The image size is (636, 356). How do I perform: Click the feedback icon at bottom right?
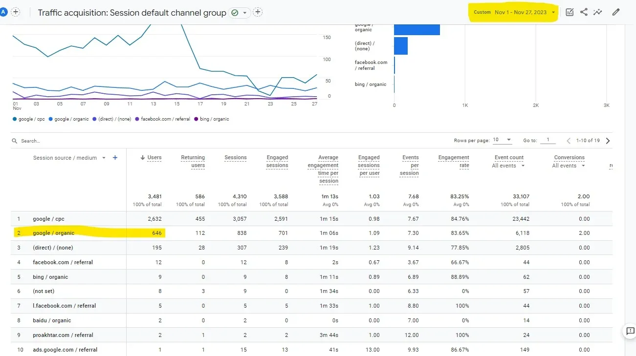point(630,331)
